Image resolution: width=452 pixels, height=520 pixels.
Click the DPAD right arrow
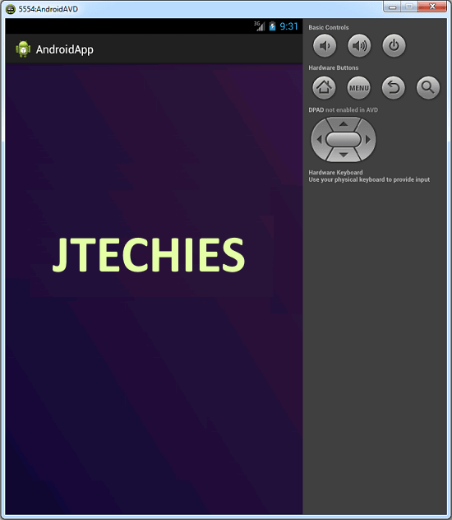(x=368, y=140)
